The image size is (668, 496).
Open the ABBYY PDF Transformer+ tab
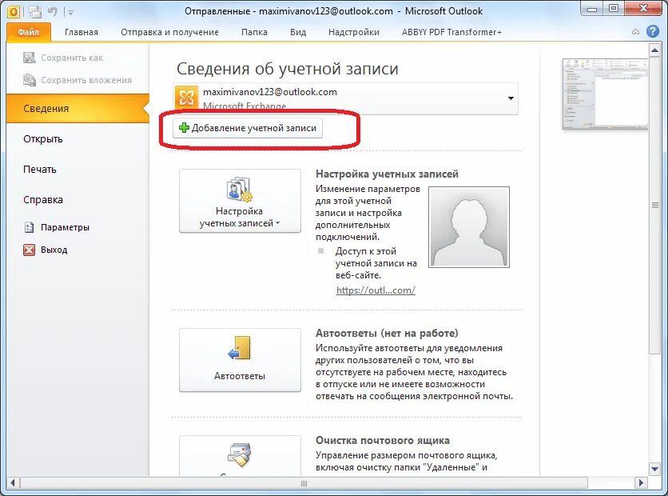coord(451,33)
